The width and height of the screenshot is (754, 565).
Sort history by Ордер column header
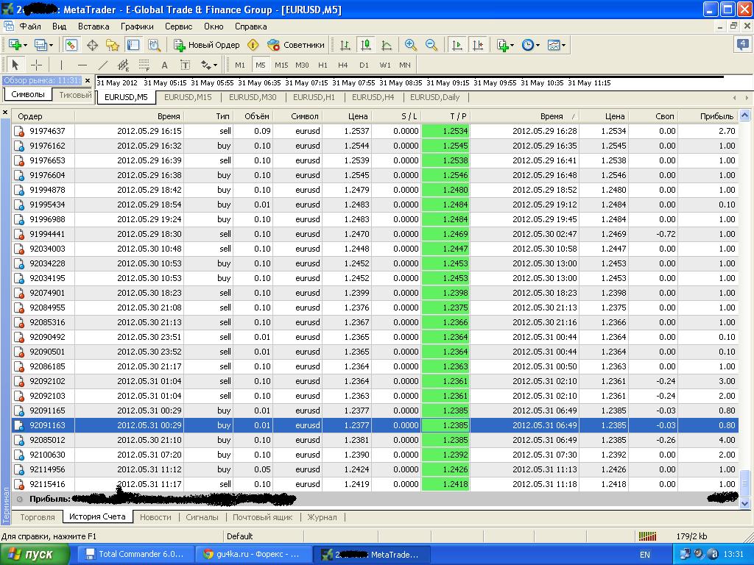pyautogui.click(x=43, y=116)
